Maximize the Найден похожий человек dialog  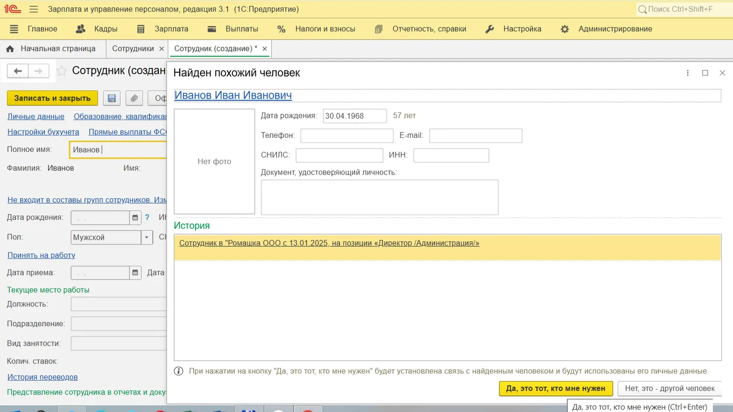pos(705,73)
